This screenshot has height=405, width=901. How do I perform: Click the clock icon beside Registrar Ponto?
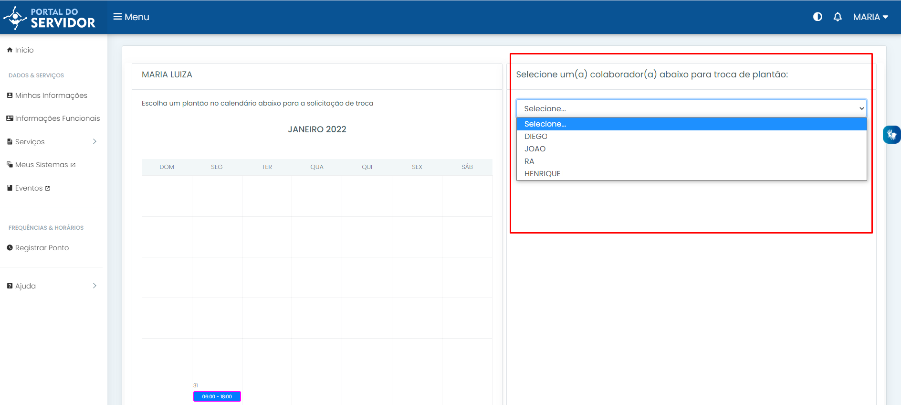10,247
